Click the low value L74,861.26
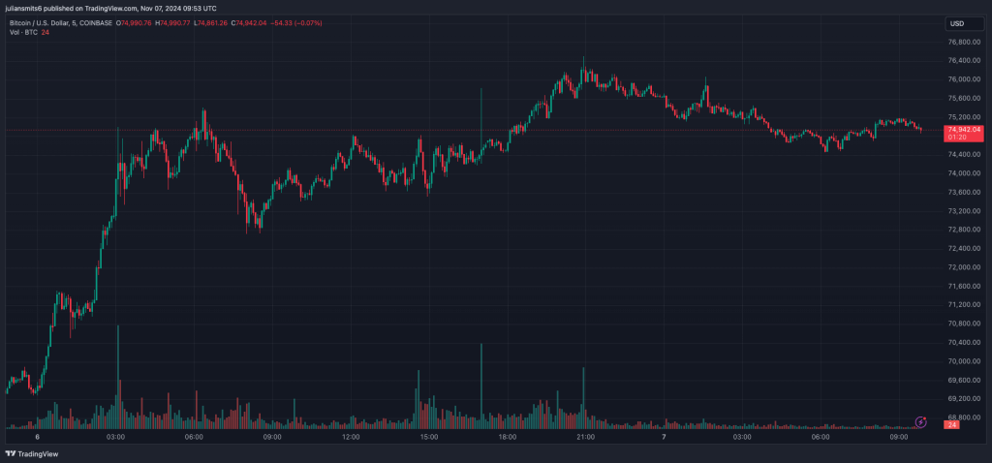This screenshot has width=992, height=463. [210, 23]
